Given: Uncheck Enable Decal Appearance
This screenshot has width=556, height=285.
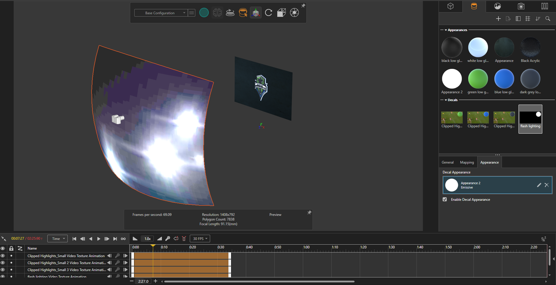Looking at the screenshot, I should (x=445, y=199).
